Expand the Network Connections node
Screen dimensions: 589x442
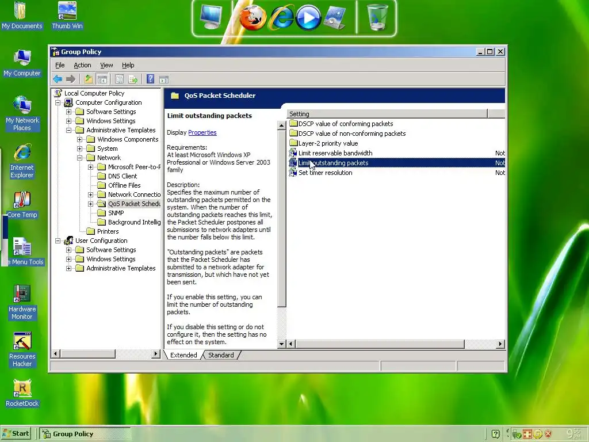(90, 195)
